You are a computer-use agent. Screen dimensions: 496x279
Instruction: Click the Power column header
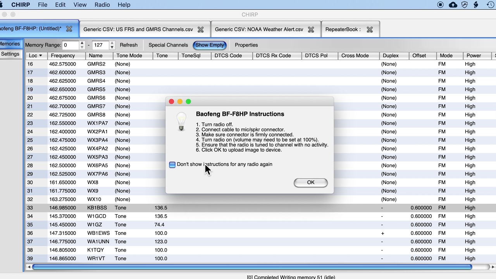pyautogui.click(x=477, y=56)
